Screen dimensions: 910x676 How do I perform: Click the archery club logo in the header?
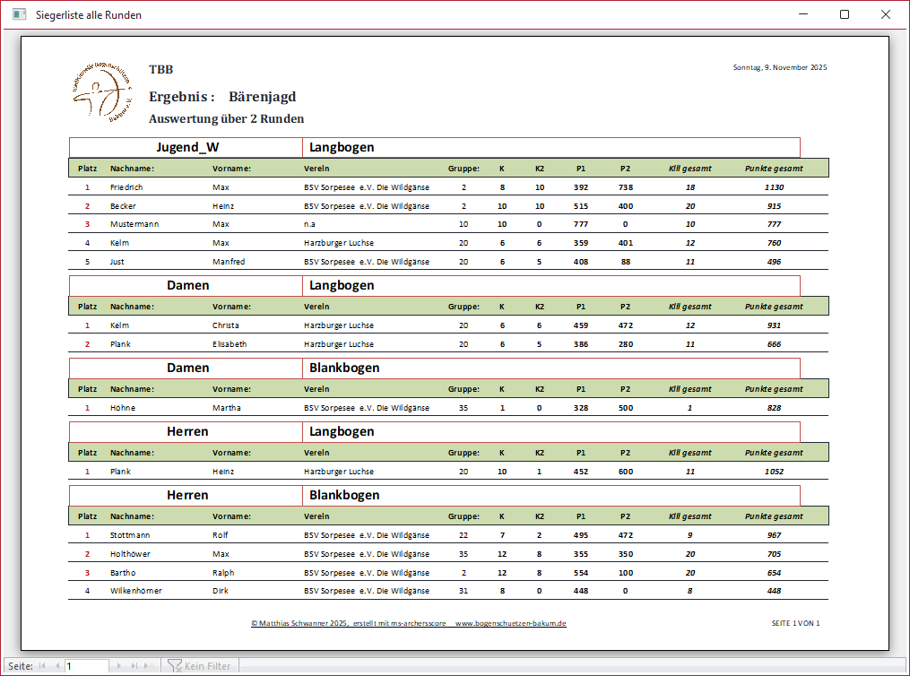(x=102, y=92)
